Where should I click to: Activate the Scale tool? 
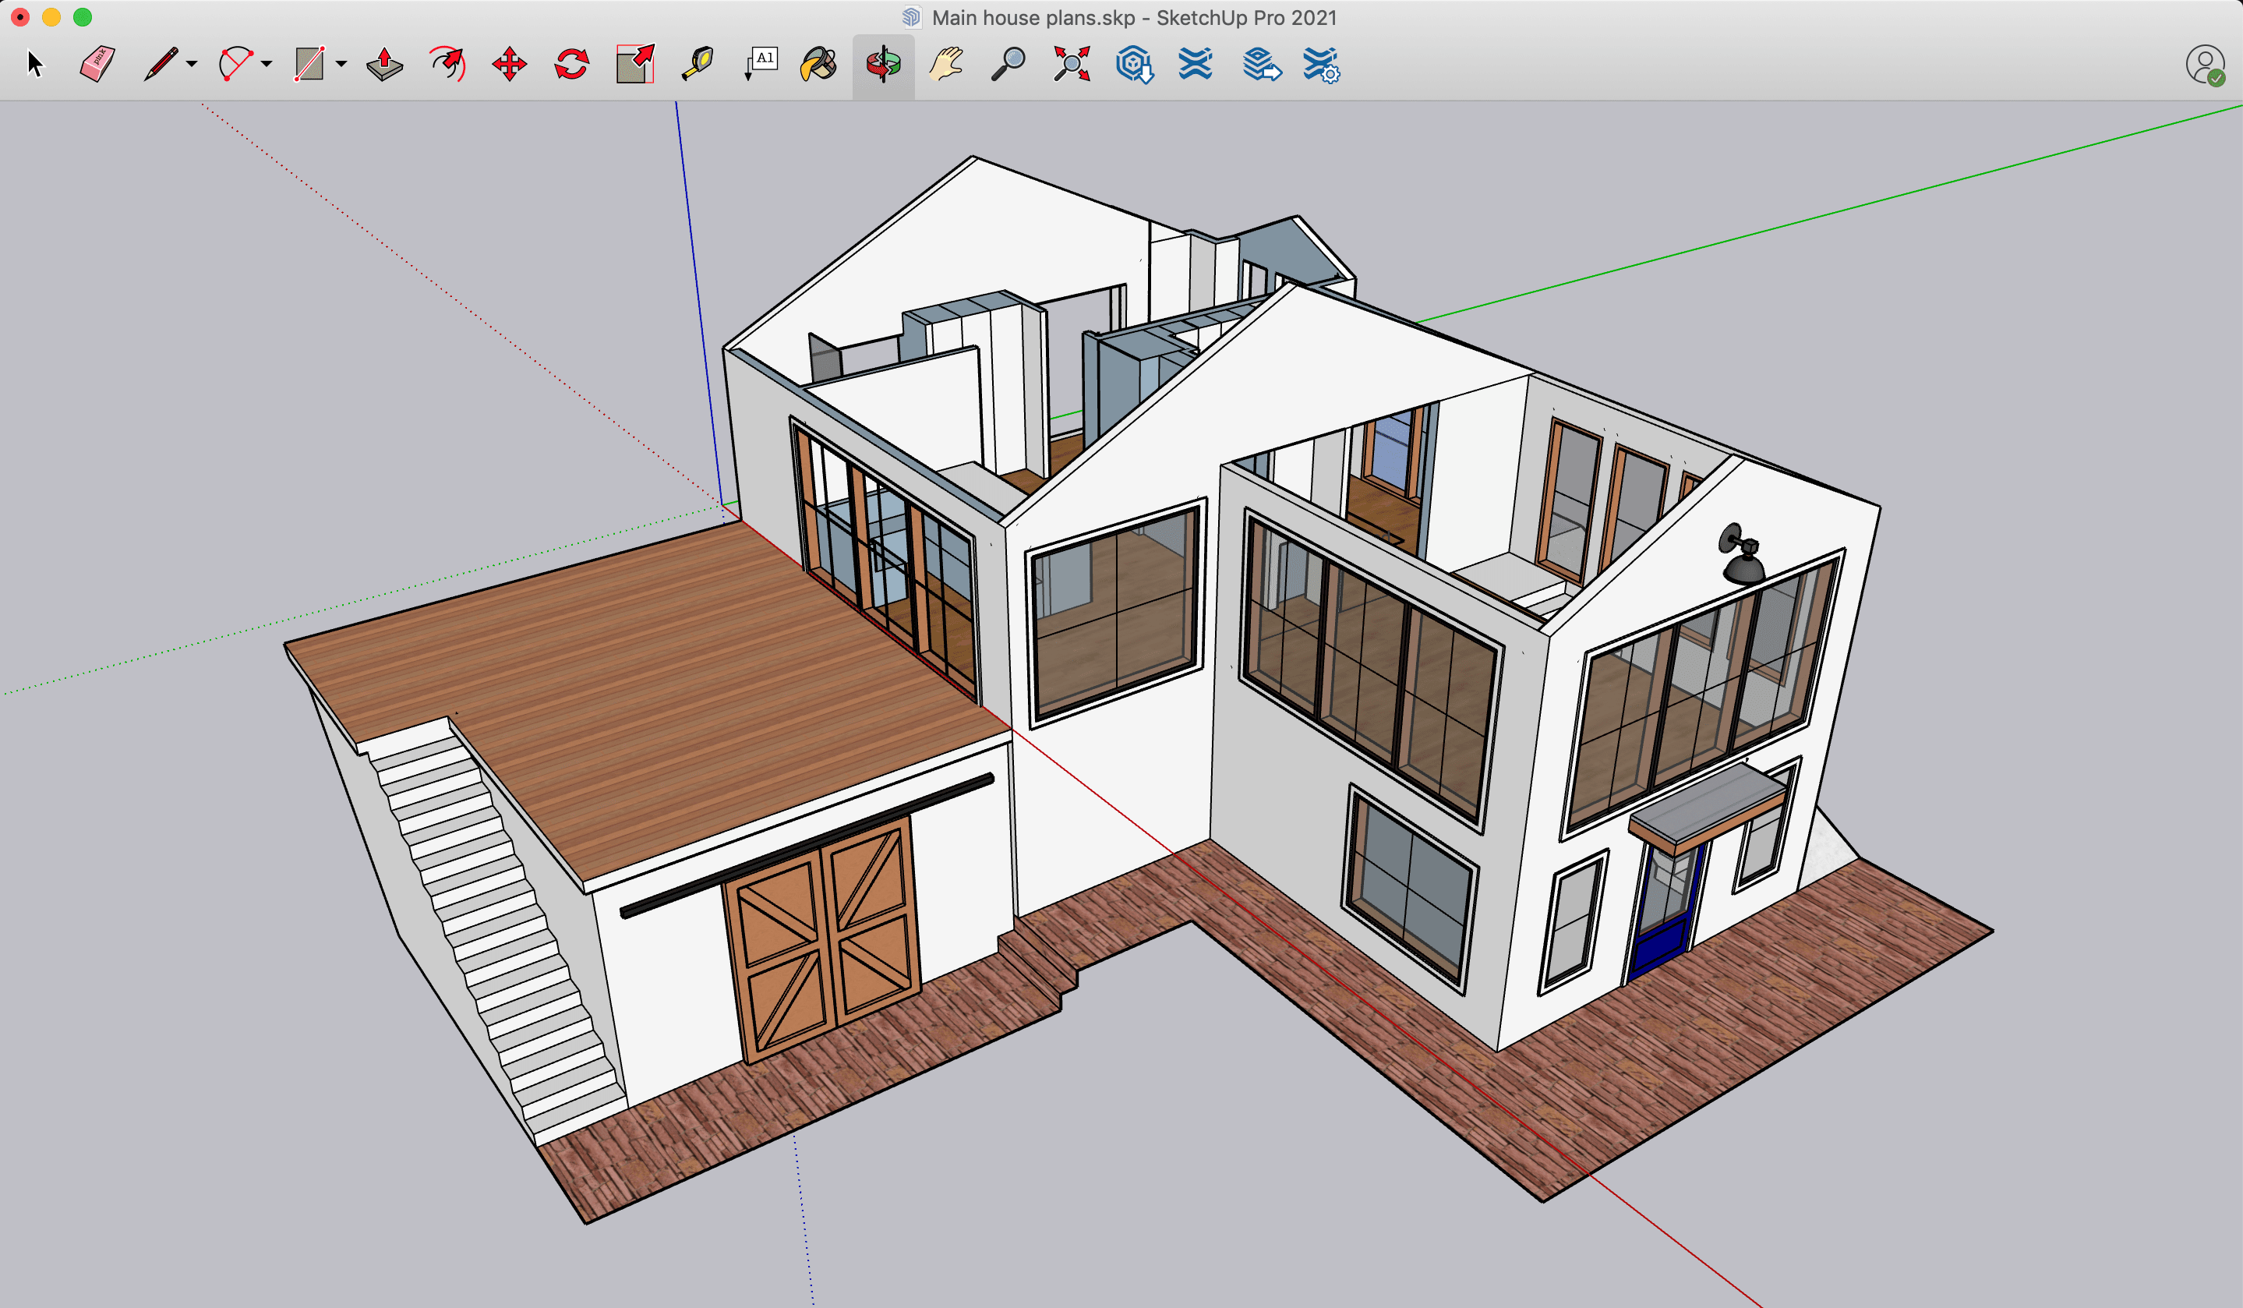pyautogui.click(x=635, y=64)
